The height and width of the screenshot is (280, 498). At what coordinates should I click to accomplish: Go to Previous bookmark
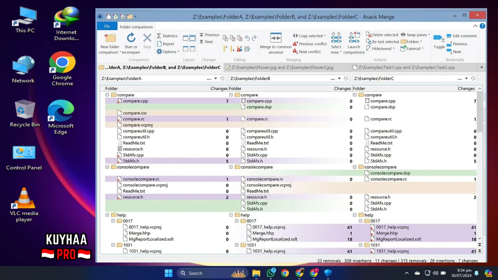tap(457, 44)
